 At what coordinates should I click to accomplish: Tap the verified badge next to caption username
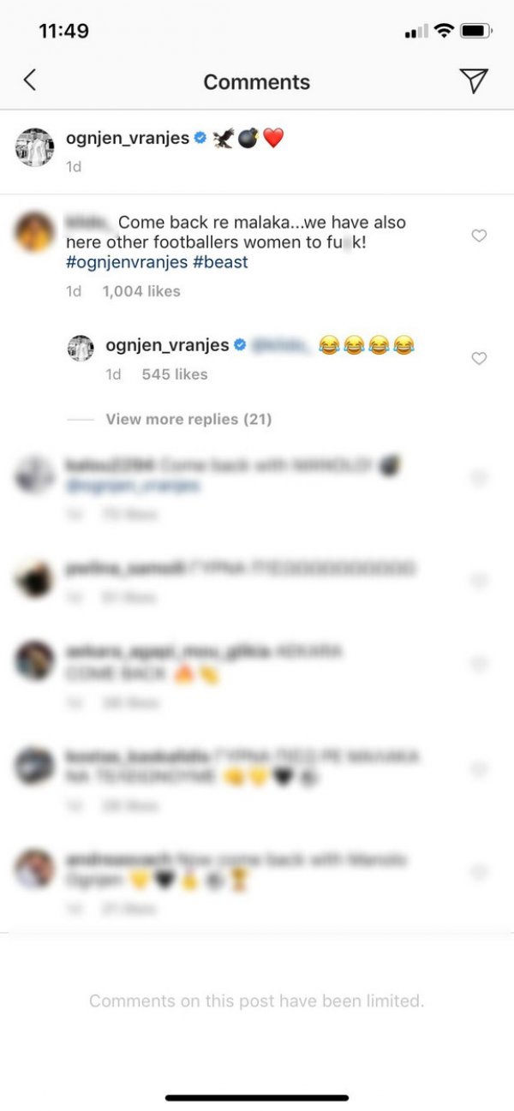point(200,138)
